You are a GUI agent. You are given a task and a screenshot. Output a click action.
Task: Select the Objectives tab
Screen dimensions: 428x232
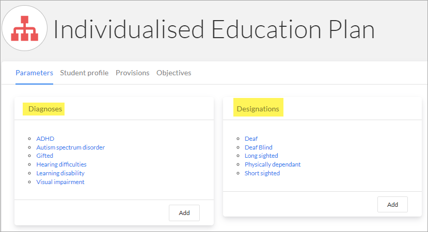pyautogui.click(x=173, y=73)
